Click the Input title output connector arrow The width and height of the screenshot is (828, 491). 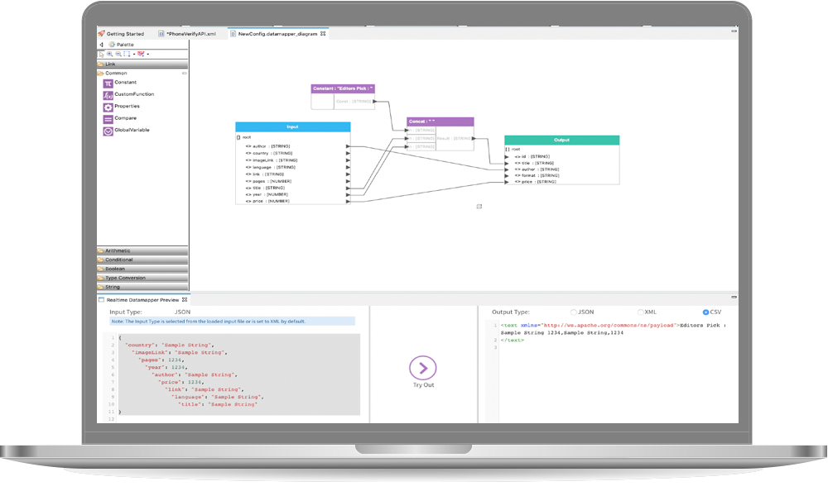tap(348, 188)
